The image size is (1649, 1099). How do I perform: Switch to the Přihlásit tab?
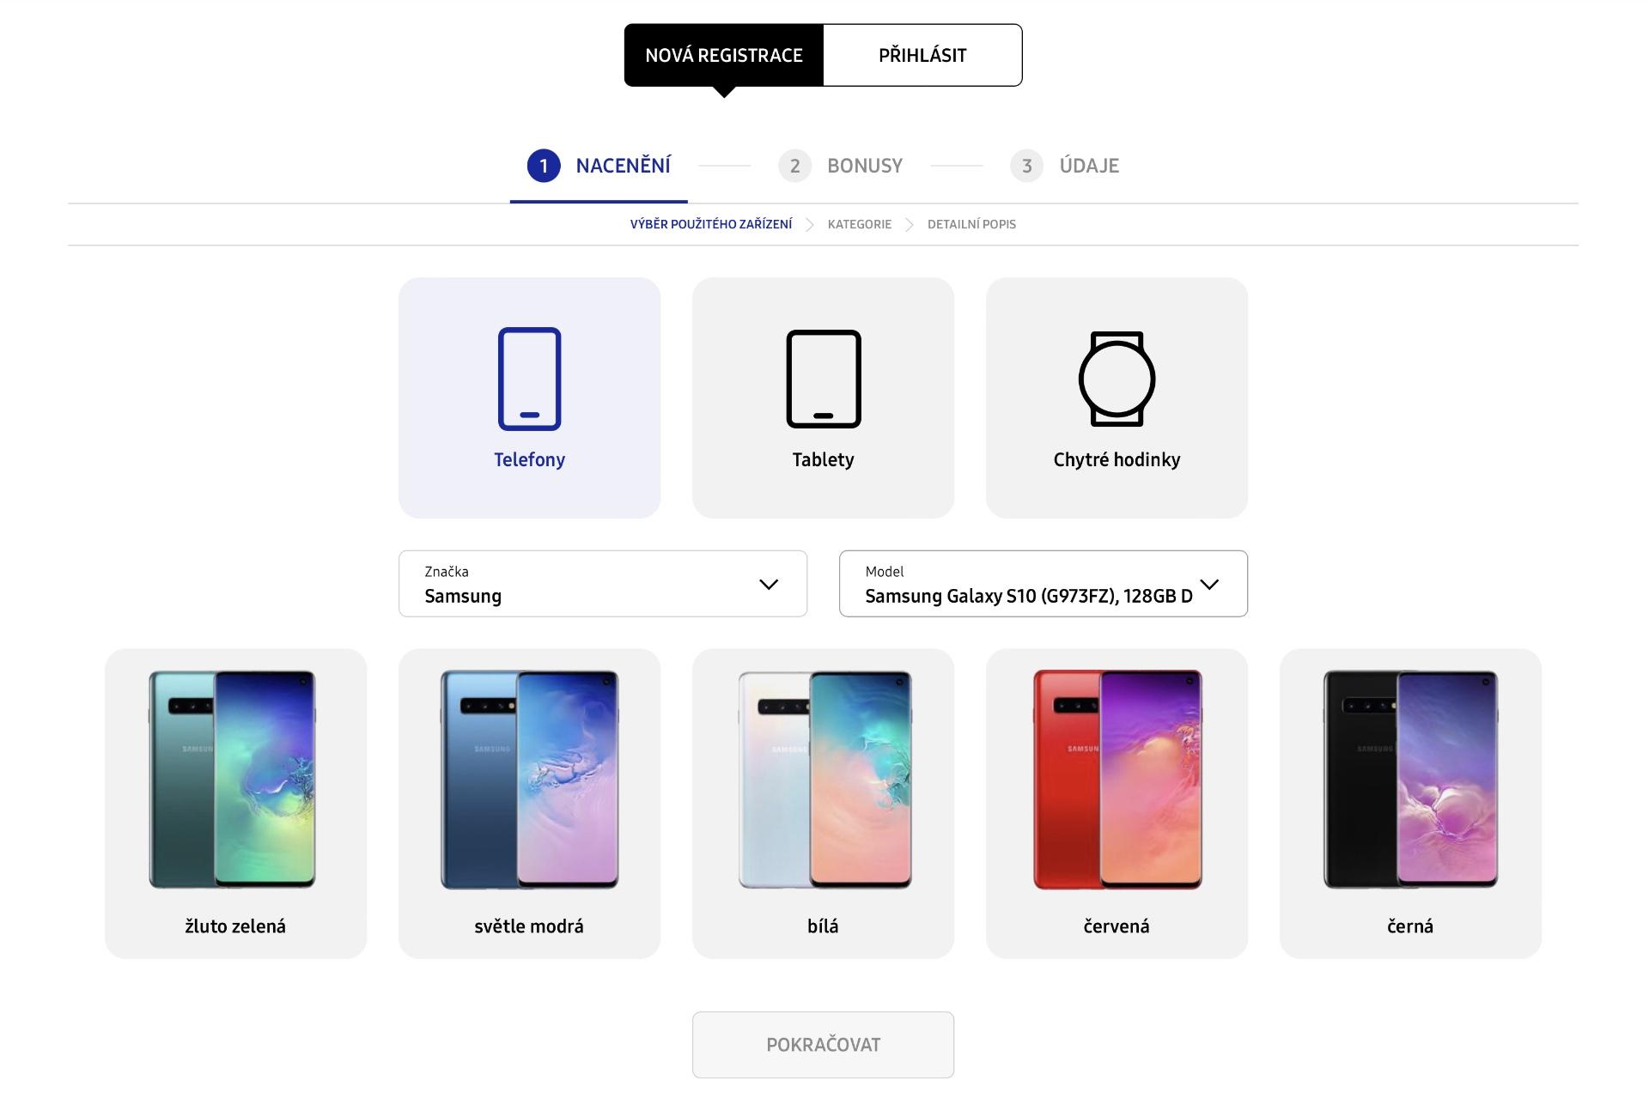coord(922,55)
